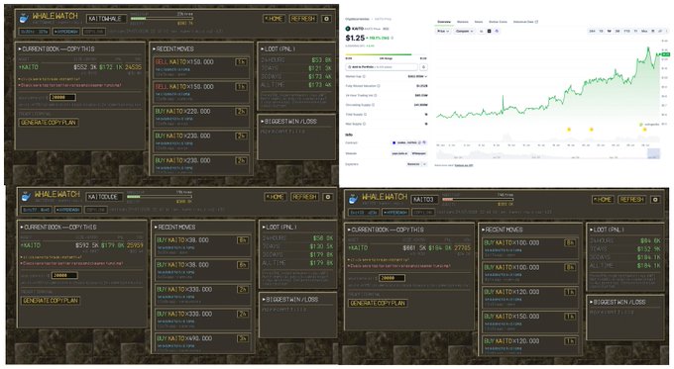The width and height of the screenshot is (674, 369).
Task: Click the 24h price range bar
Action: click(386, 54)
